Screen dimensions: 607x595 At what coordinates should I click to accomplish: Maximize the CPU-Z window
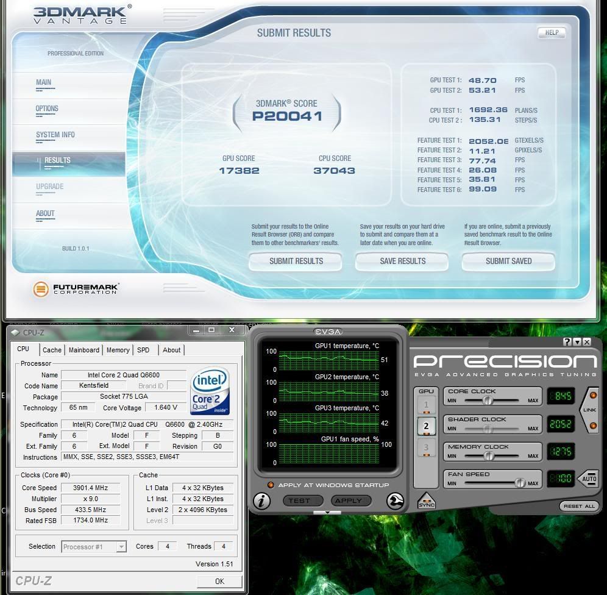point(211,330)
